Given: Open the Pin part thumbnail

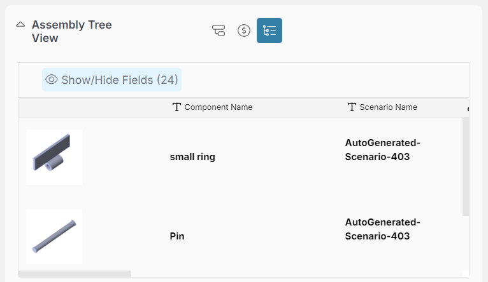Looking at the screenshot, I should 54,236.
